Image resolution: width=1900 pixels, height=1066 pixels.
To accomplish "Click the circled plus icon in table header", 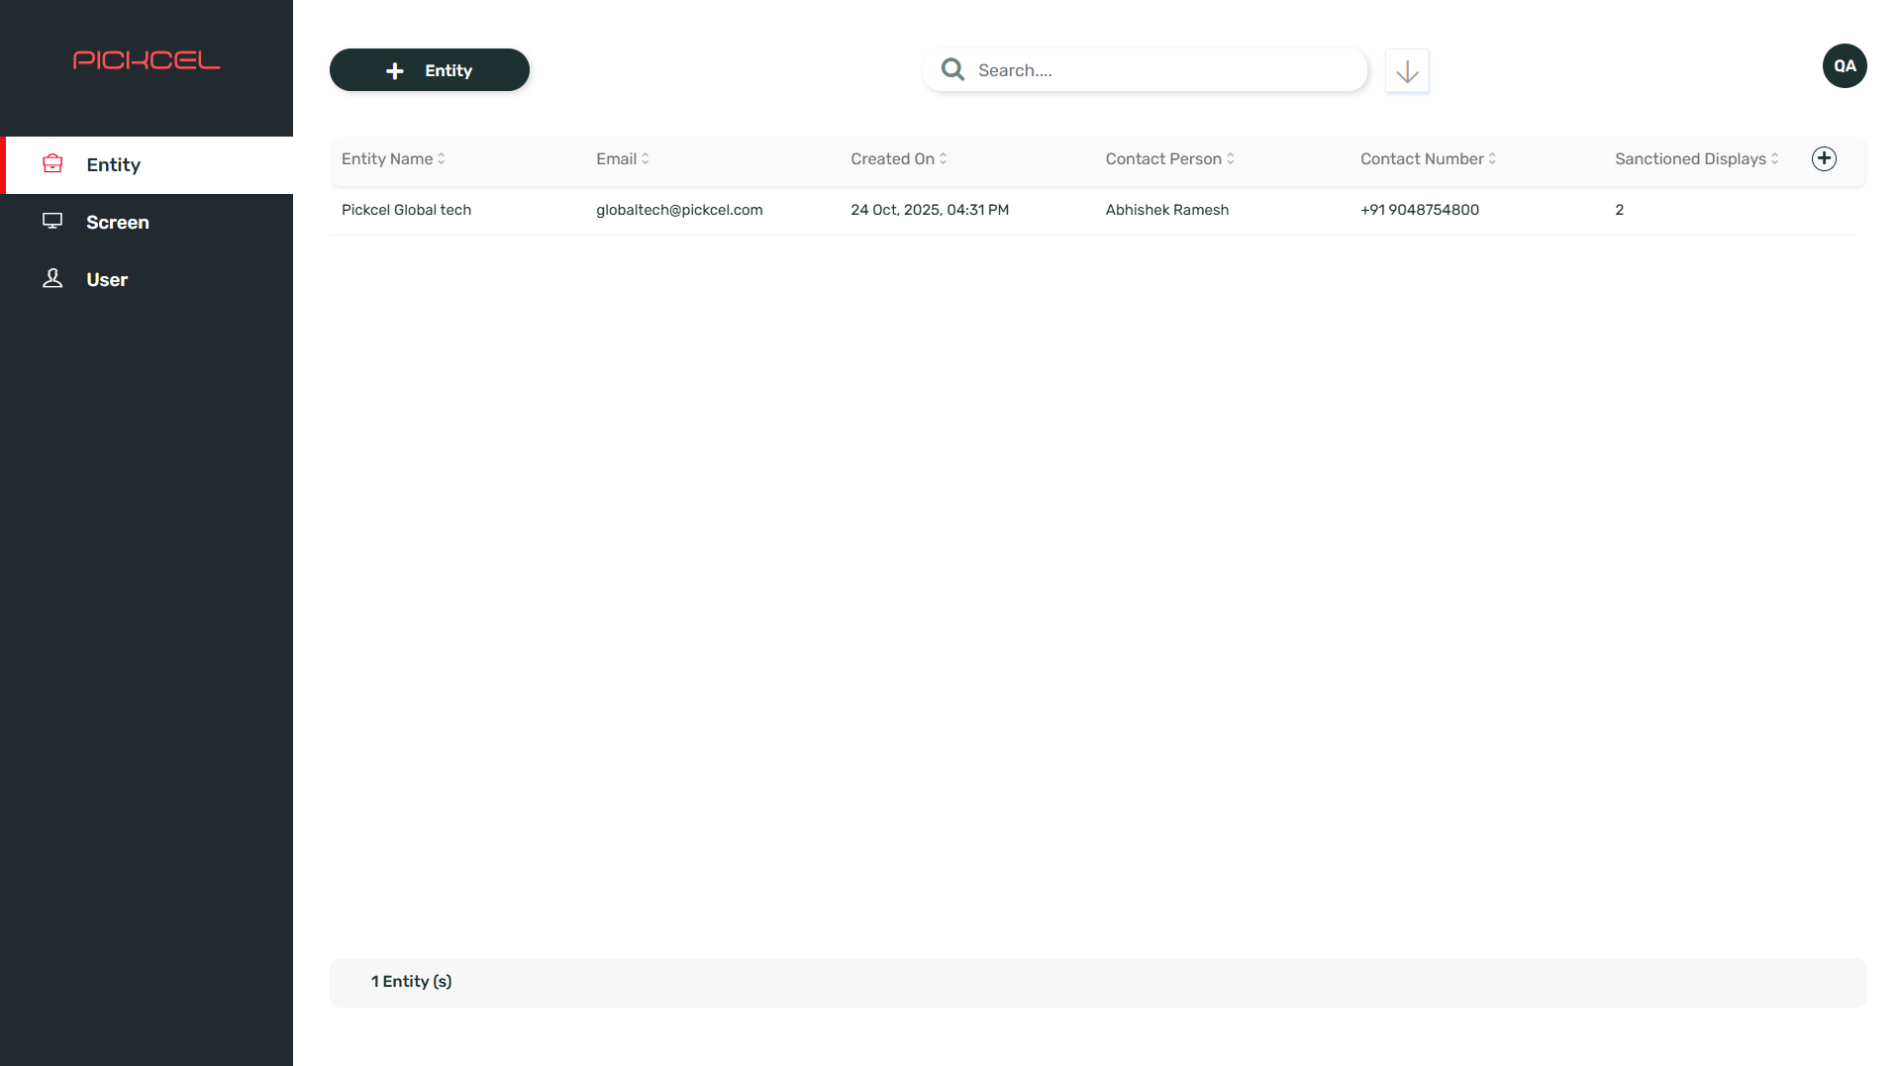I will click(1825, 158).
